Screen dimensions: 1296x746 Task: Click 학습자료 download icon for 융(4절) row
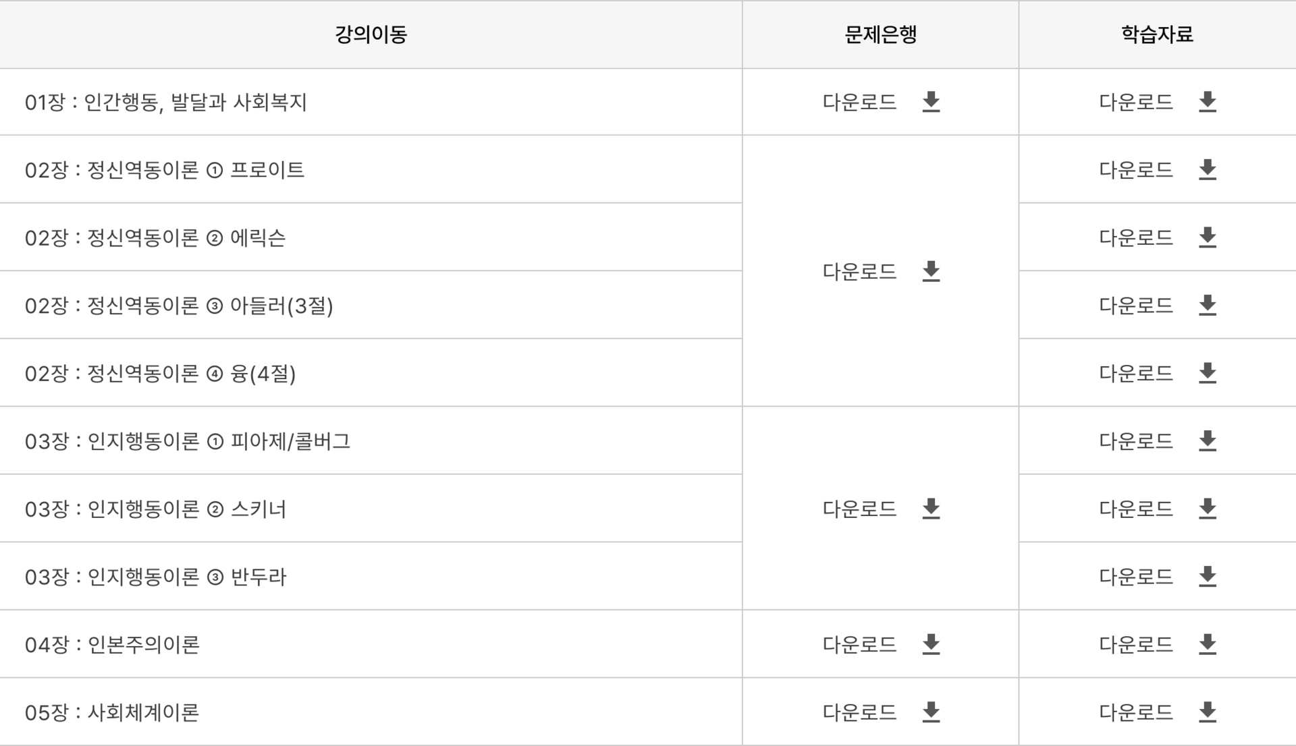(1207, 373)
